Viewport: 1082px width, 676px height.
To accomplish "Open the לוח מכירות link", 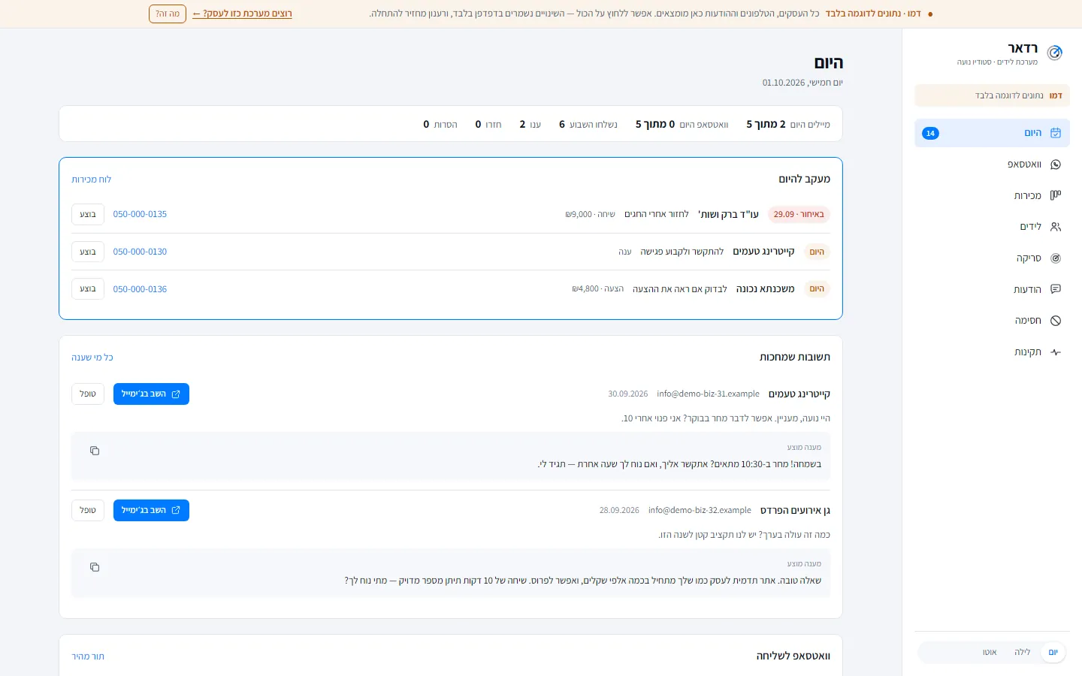I will pos(92,180).
